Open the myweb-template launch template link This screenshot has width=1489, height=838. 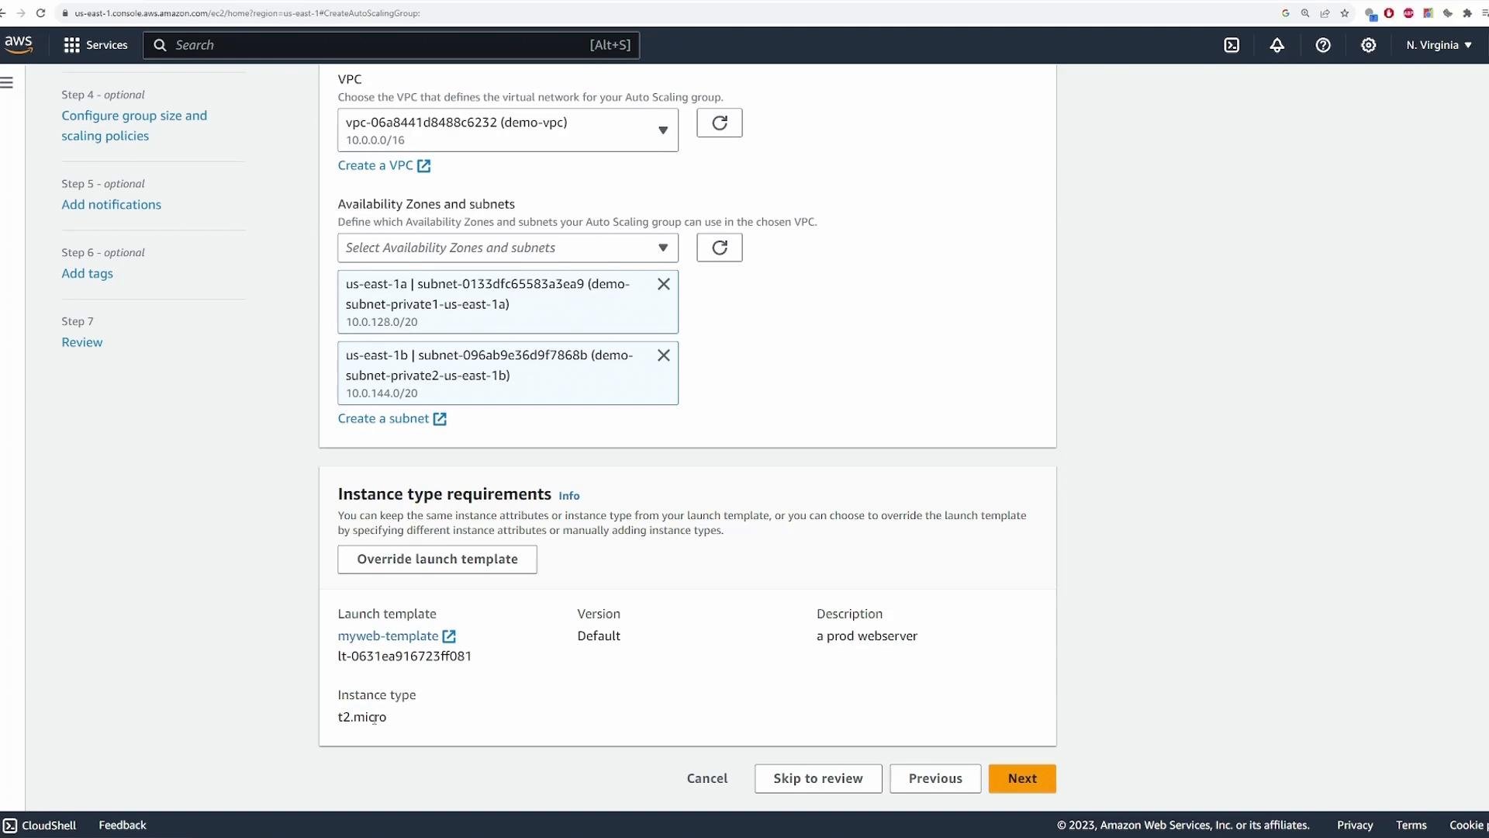click(x=396, y=635)
